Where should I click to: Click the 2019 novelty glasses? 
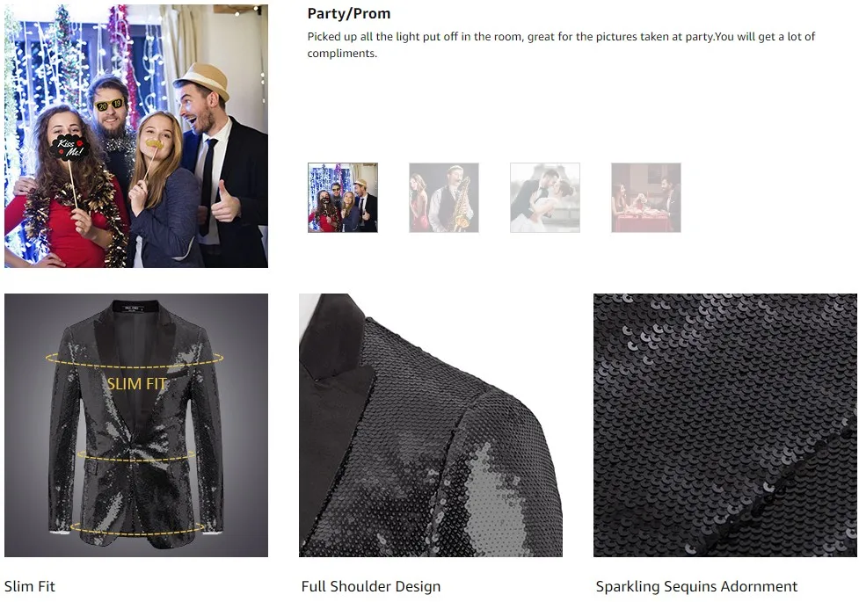click(x=110, y=105)
